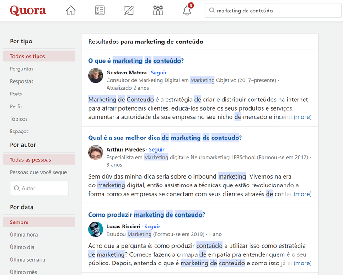Filter results by Perfis

tap(16, 106)
